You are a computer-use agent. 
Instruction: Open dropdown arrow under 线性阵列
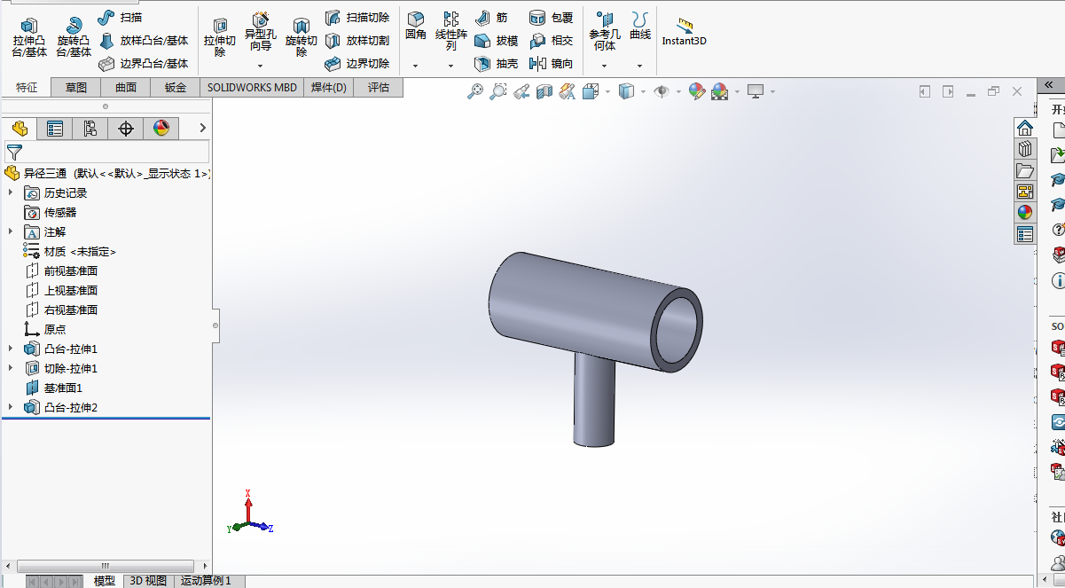450,66
